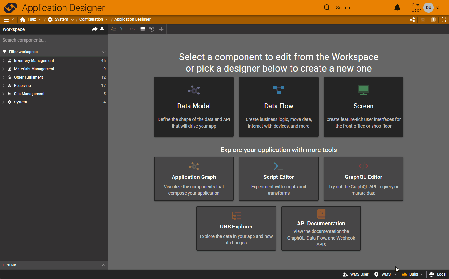The height and width of the screenshot is (279, 449).
Task: Click the history clock icon in toolbar
Action: (x=152, y=29)
